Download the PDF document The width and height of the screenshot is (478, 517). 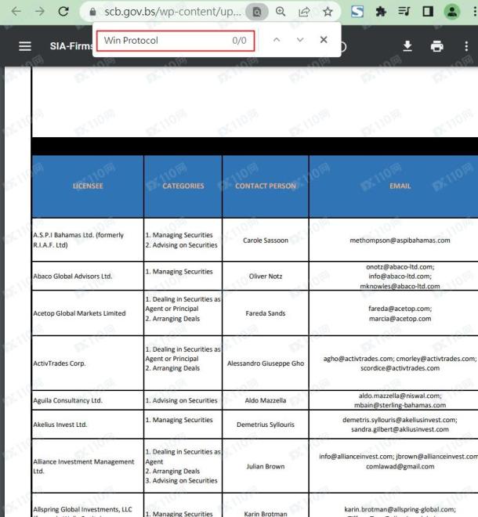[407, 46]
